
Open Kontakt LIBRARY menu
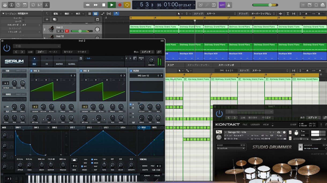click(255, 125)
